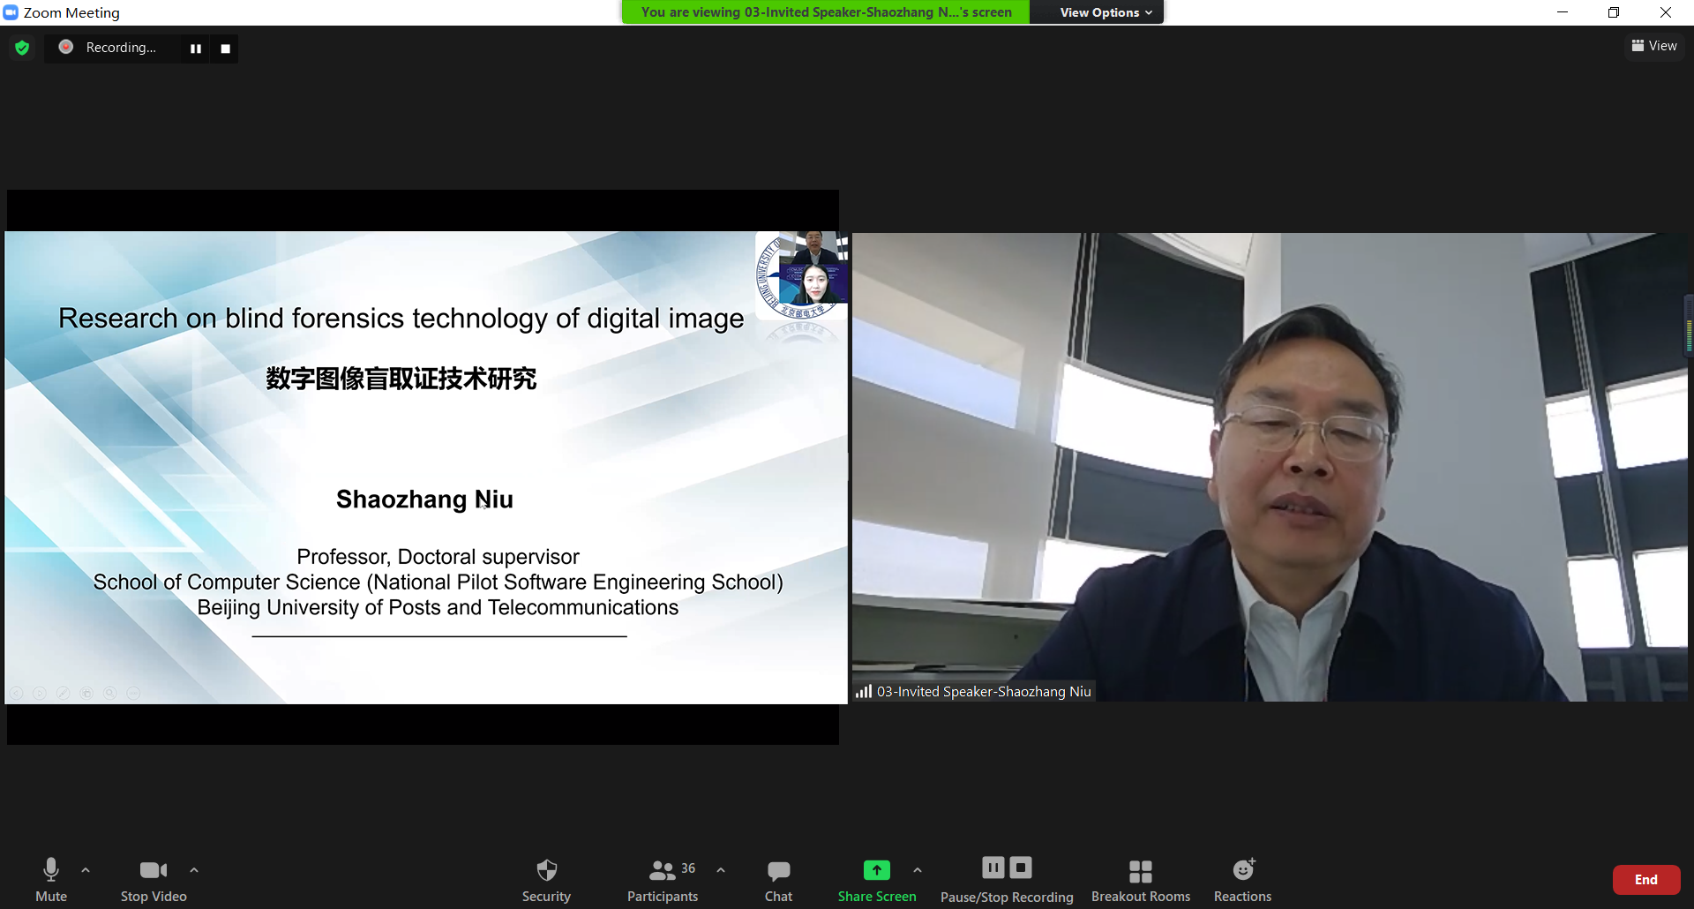
Task: Open the Reactions menu
Action: [x=1242, y=880]
